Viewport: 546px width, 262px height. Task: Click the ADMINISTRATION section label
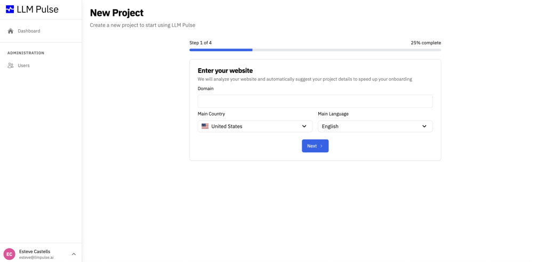click(26, 53)
